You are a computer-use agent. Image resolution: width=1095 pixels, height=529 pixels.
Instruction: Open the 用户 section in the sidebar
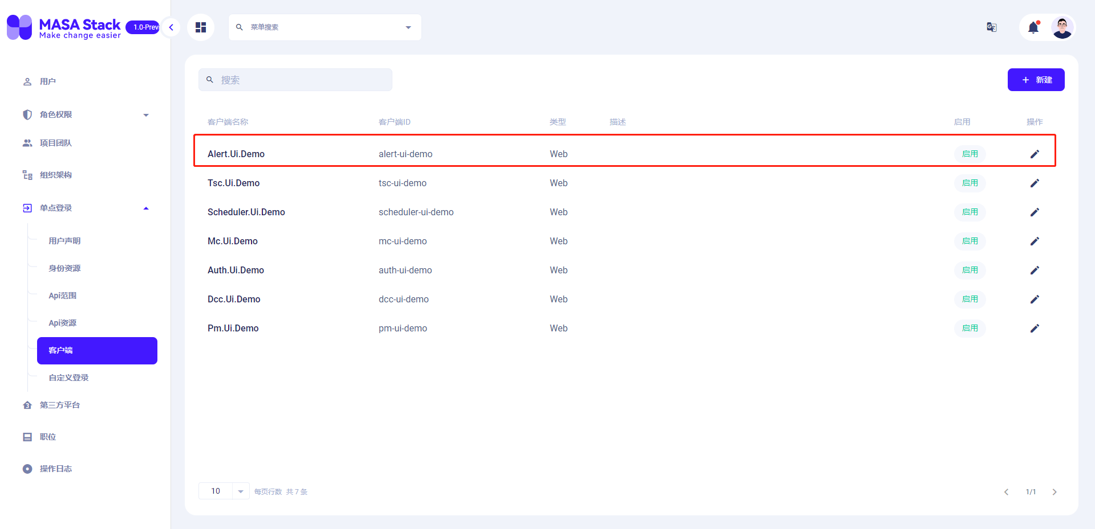[47, 81]
